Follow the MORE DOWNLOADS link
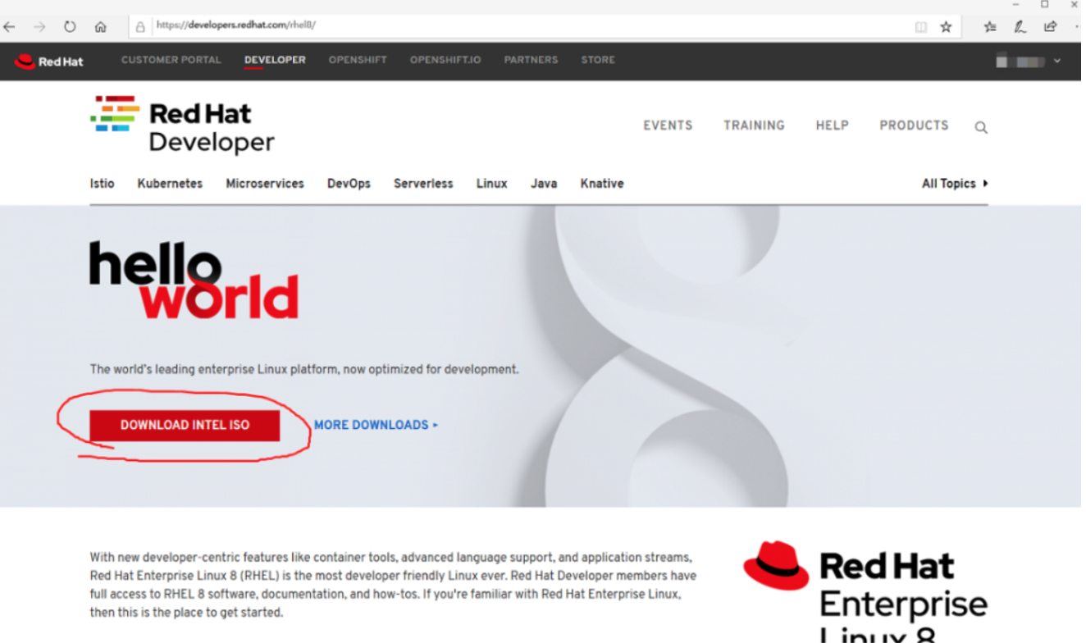1086x643 pixels. click(x=376, y=425)
